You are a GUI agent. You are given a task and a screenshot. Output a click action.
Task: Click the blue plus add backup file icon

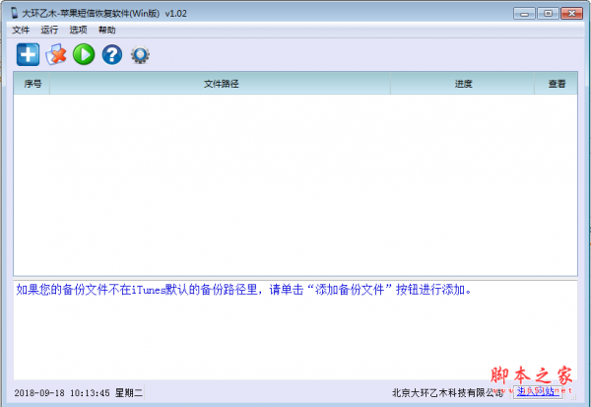[x=28, y=55]
